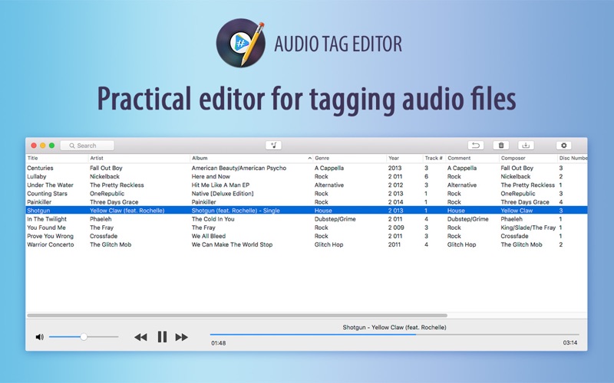Click composer cell The Glitch Mob
614x383 pixels.
[x=522, y=244]
